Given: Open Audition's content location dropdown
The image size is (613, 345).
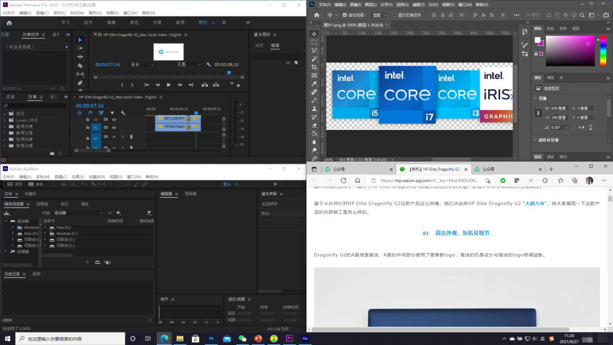Looking at the screenshot, I should click(78, 213).
